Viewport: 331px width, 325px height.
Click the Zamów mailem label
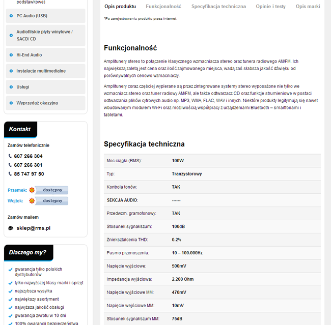click(x=23, y=218)
